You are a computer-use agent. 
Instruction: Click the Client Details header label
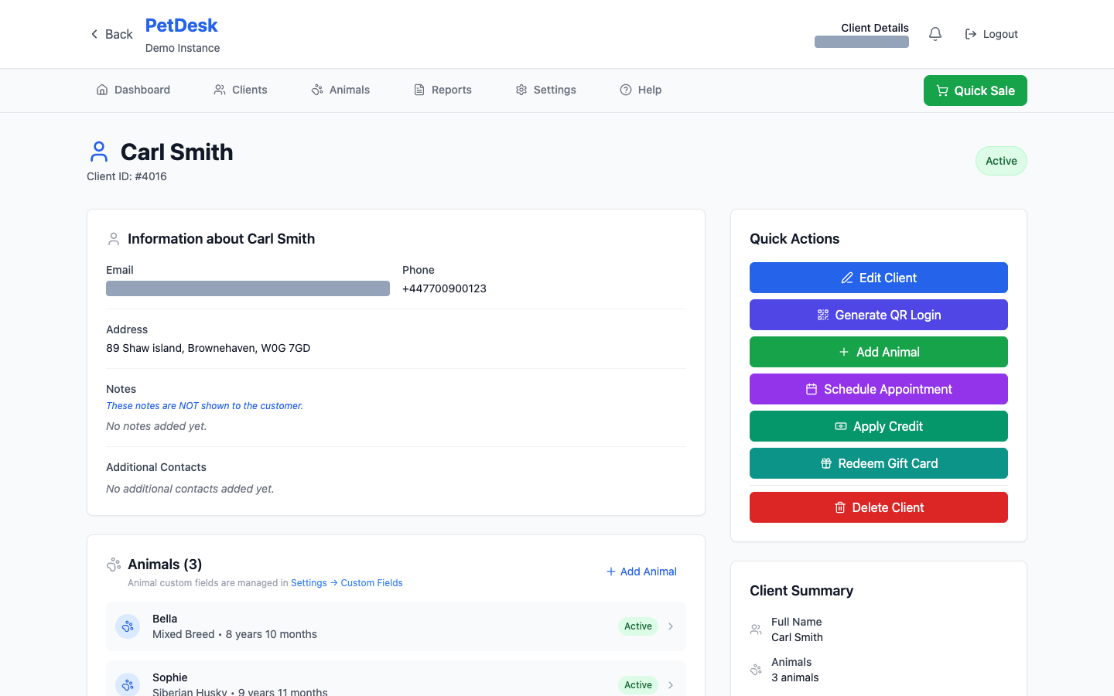click(875, 28)
